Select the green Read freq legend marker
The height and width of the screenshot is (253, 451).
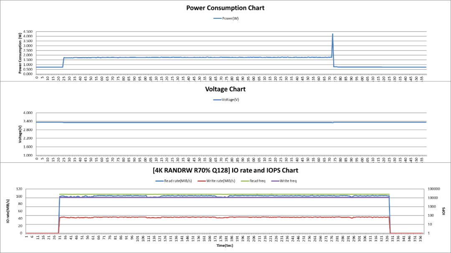pyautogui.click(x=244, y=181)
